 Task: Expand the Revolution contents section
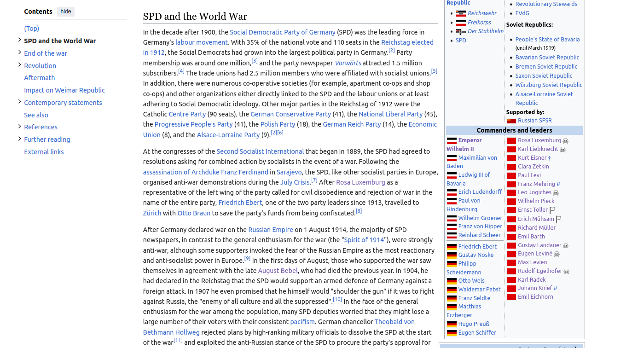(x=20, y=65)
